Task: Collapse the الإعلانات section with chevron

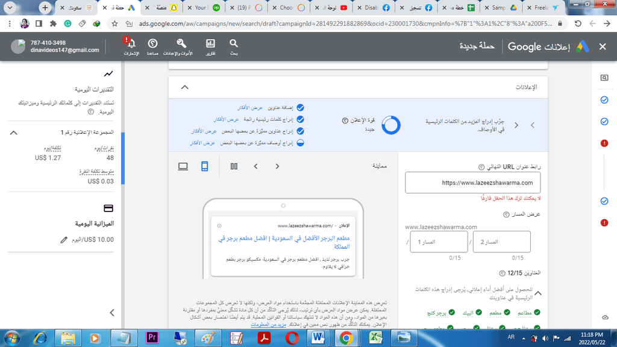Action: tap(184, 87)
